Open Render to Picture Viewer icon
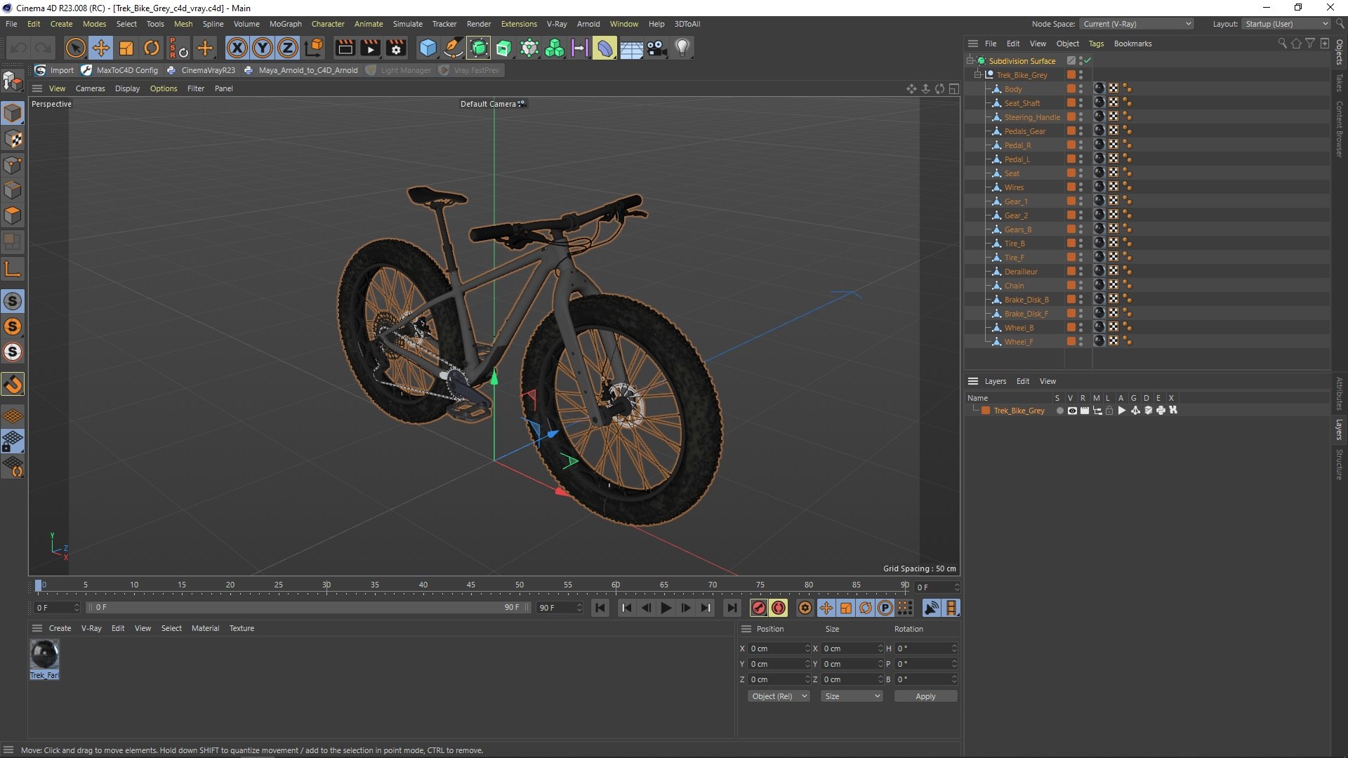 pyautogui.click(x=370, y=48)
